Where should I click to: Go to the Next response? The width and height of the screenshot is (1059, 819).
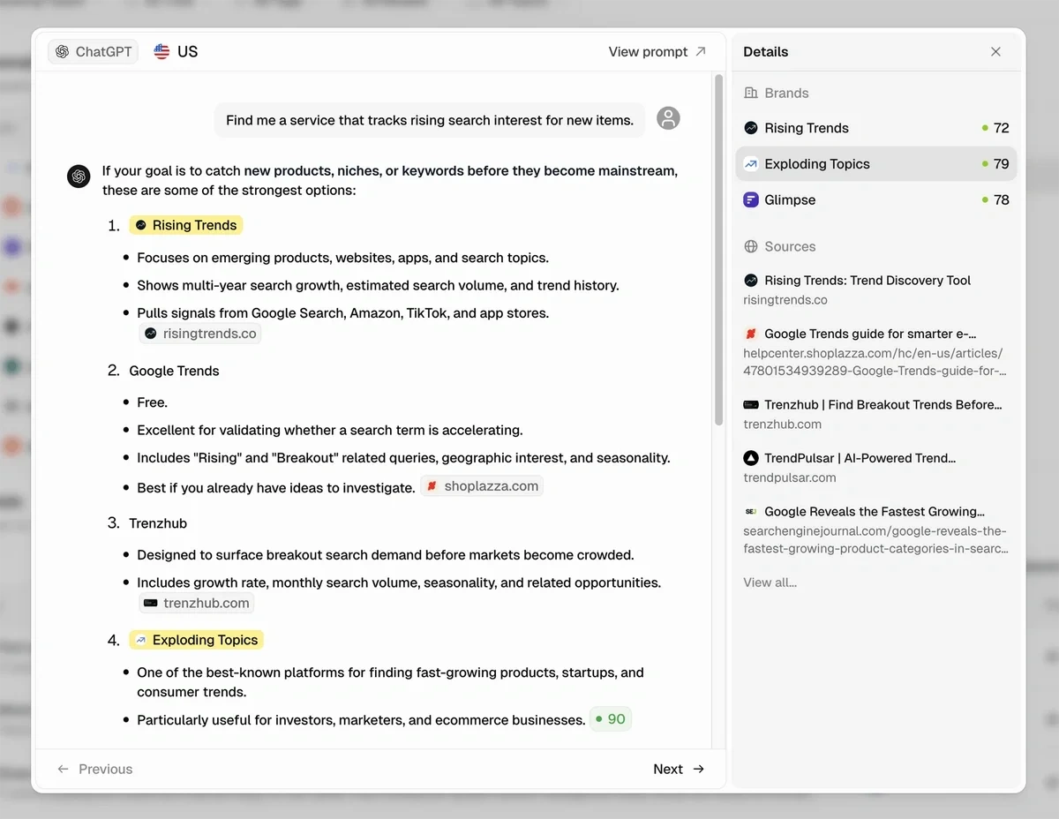point(679,769)
